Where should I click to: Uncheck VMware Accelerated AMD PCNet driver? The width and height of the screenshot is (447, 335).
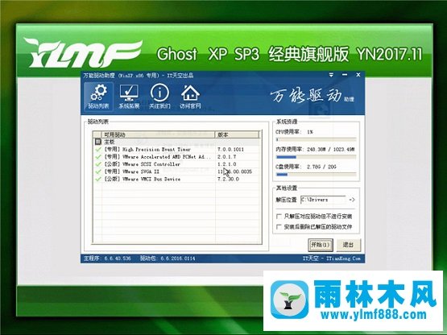98,157
